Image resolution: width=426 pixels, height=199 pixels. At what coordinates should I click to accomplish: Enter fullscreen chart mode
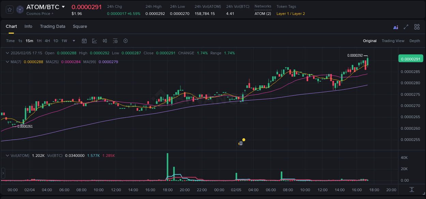[406, 27]
